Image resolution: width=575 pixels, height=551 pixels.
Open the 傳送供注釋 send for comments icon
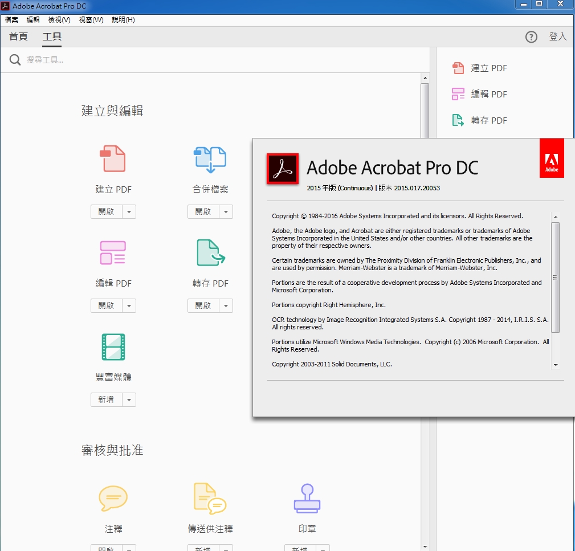(x=210, y=498)
